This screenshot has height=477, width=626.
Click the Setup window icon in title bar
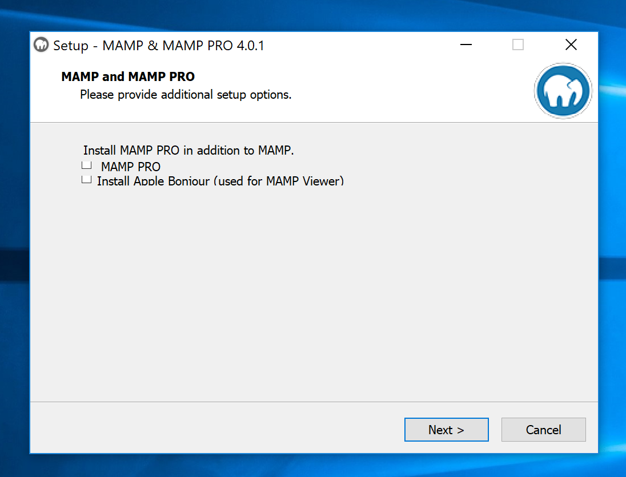coord(41,45)
